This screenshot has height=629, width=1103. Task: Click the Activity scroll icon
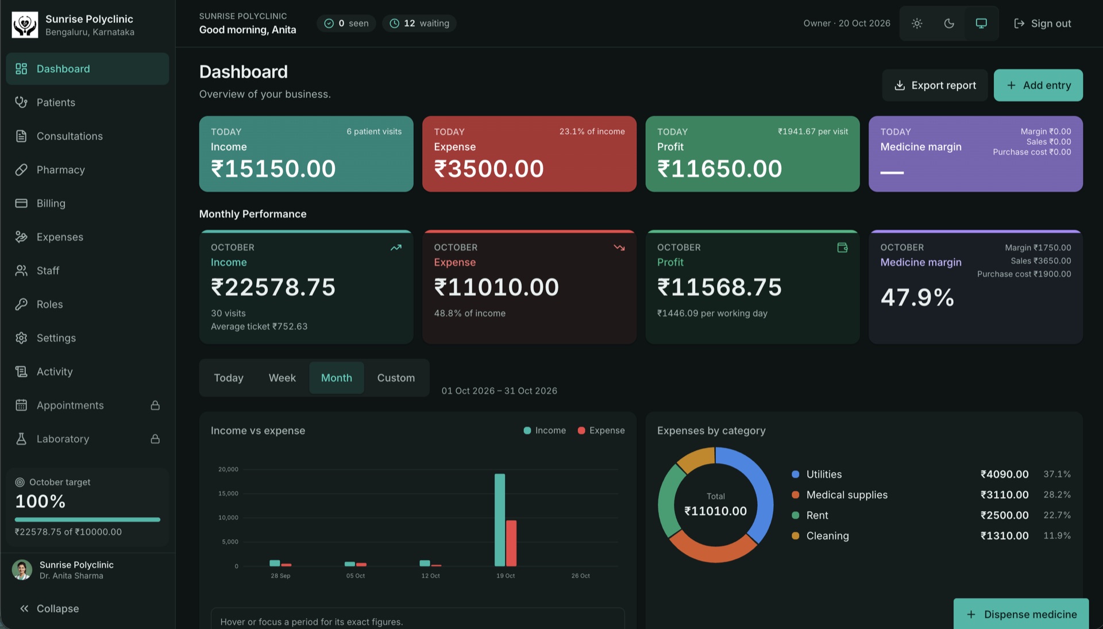click(x=21, y=372)
